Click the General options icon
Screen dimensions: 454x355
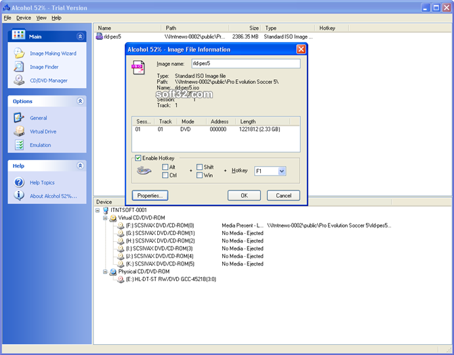click(x=19, y=118)
